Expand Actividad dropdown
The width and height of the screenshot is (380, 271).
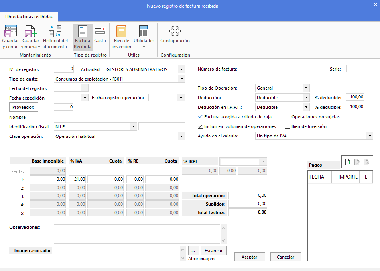[x=181, y=69]
